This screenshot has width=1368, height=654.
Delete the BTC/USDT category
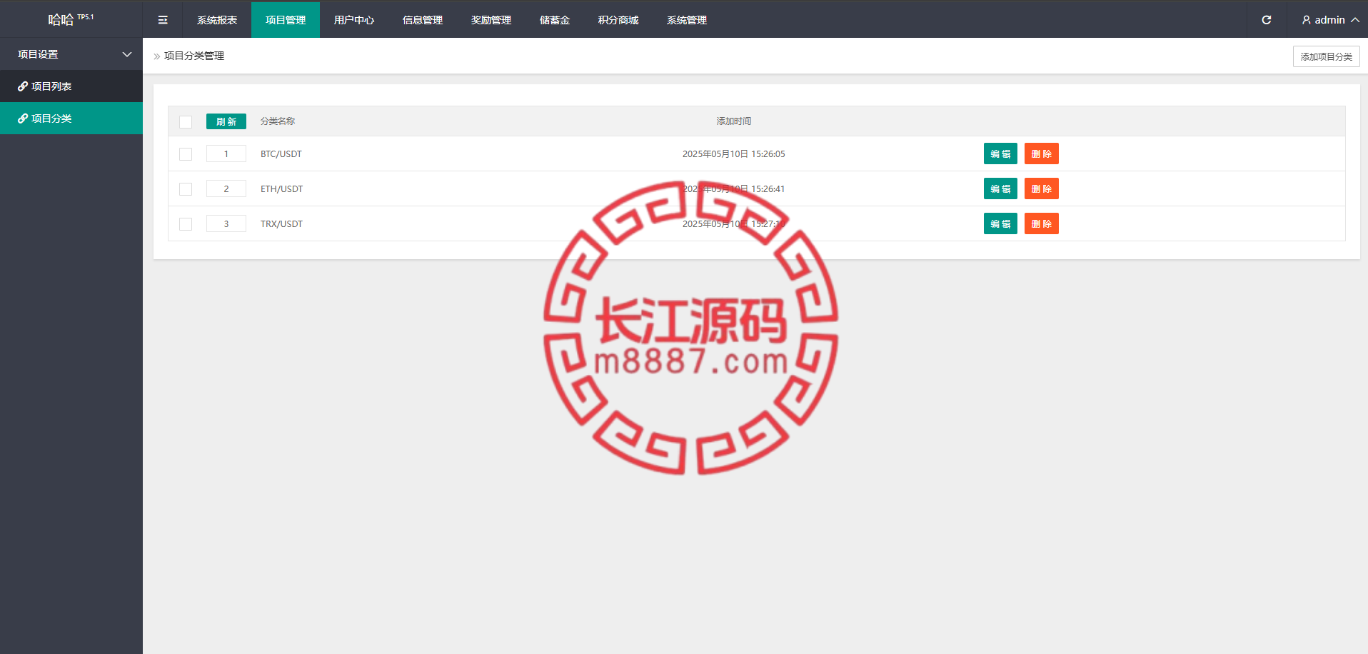coord(1042,154)
